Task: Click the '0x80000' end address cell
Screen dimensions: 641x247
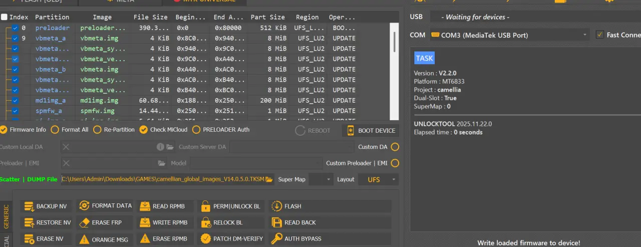Action: (228, 28)
